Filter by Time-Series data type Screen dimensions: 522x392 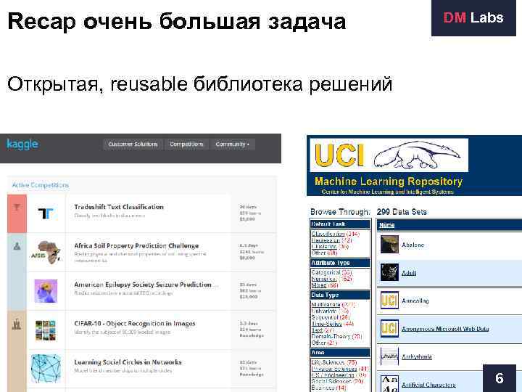pyautogui.click(x=326, y=323)
